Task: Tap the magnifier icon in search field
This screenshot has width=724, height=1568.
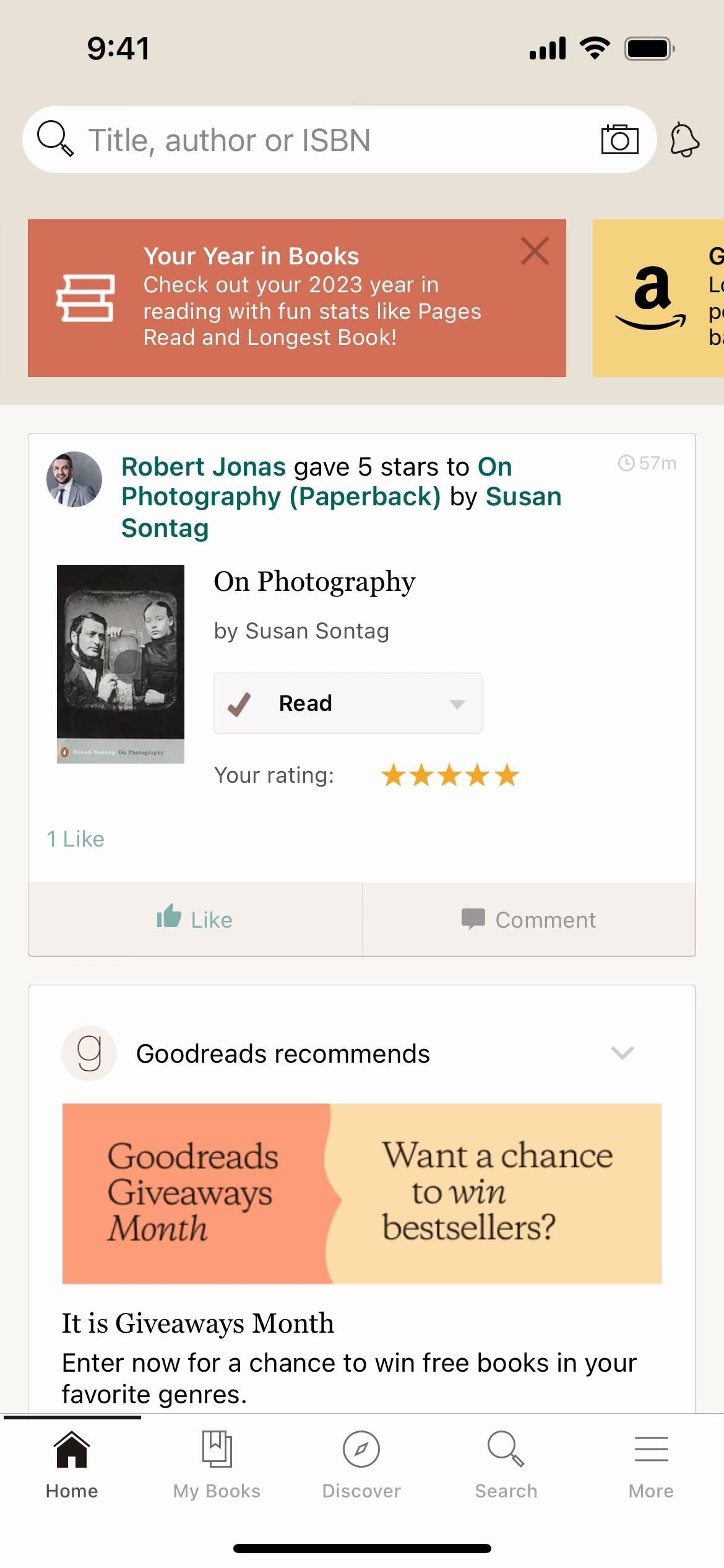Action: click(55, 139)
